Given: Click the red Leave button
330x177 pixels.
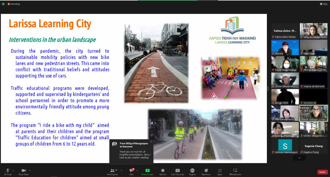Looking at the screenshot, I should (322, 172).
